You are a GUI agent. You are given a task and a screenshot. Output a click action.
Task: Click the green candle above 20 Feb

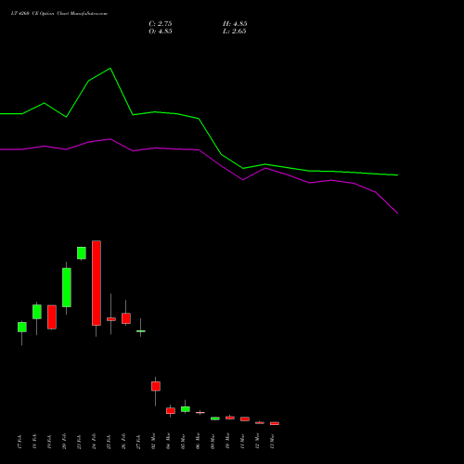coord(67,288)
